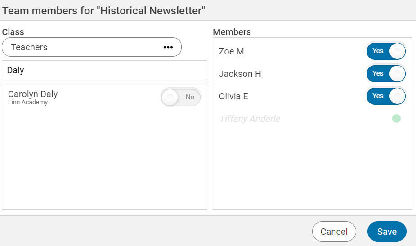Turn off Zoe M's Yes toggle
Viewport: 416px width, 246px height.
click(386, 51)
